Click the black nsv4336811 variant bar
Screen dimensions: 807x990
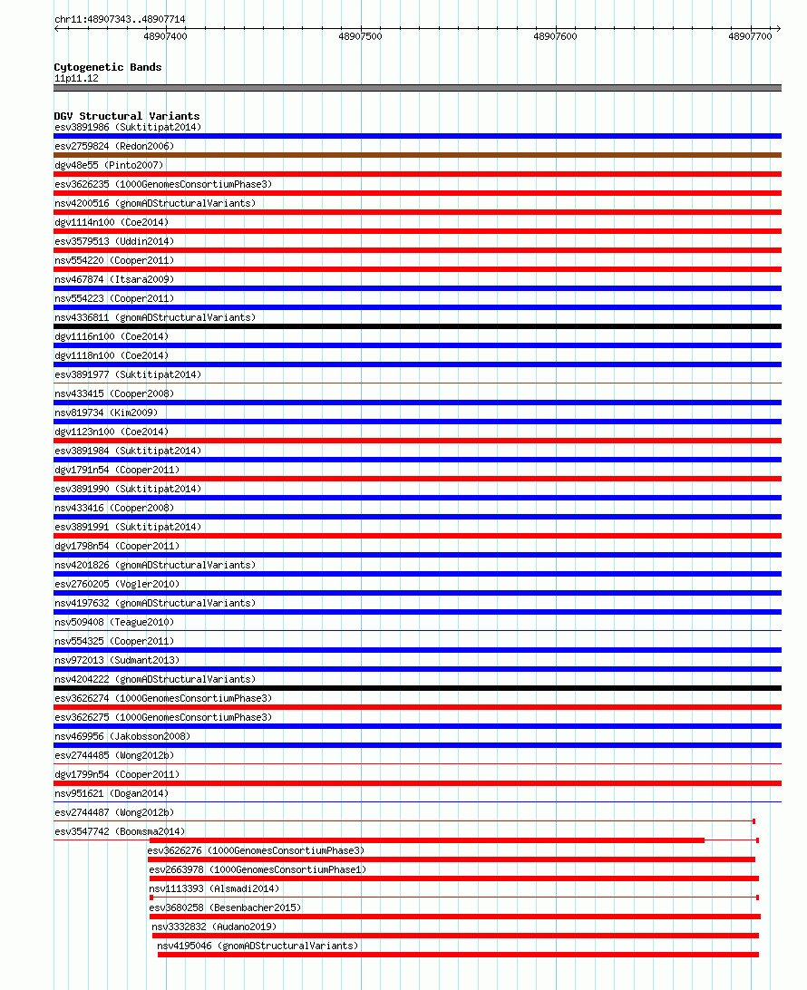tap(417, 326)
